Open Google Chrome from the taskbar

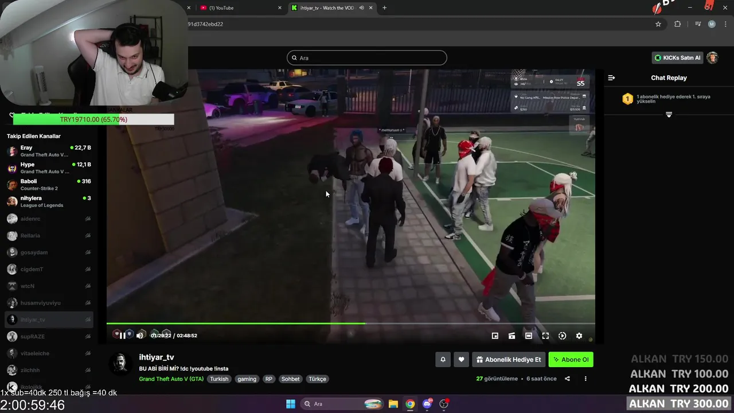(x=410, y=404)
